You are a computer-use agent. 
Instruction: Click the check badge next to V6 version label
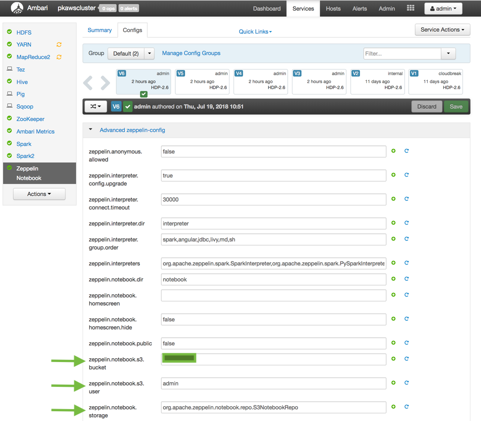pos(127,106)
